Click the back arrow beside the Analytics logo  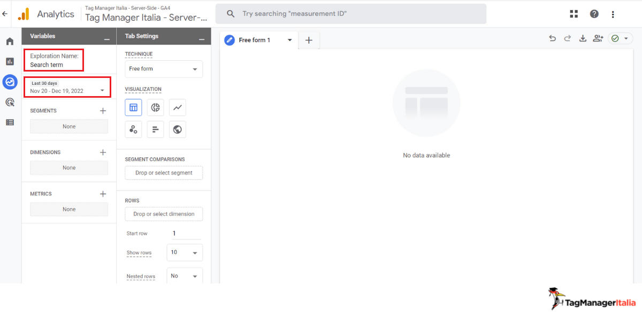[5, 14]
